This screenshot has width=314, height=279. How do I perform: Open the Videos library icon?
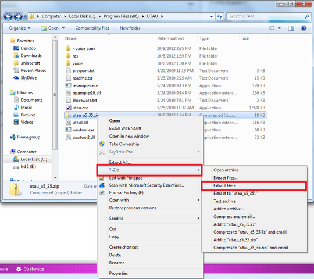pos(16,122)
